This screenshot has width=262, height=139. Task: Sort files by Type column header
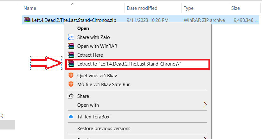(189, 8)
